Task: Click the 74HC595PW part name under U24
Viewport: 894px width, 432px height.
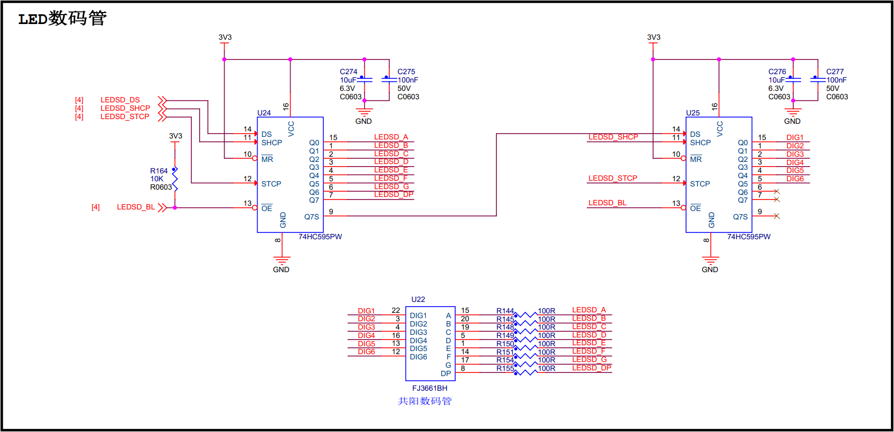Action: pyautogui.click(x=320, y=237)
